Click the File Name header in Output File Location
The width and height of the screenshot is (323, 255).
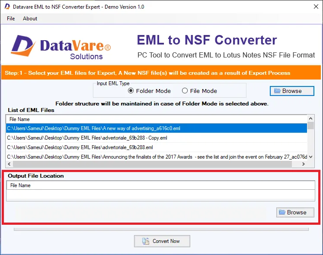click(160, 185)
